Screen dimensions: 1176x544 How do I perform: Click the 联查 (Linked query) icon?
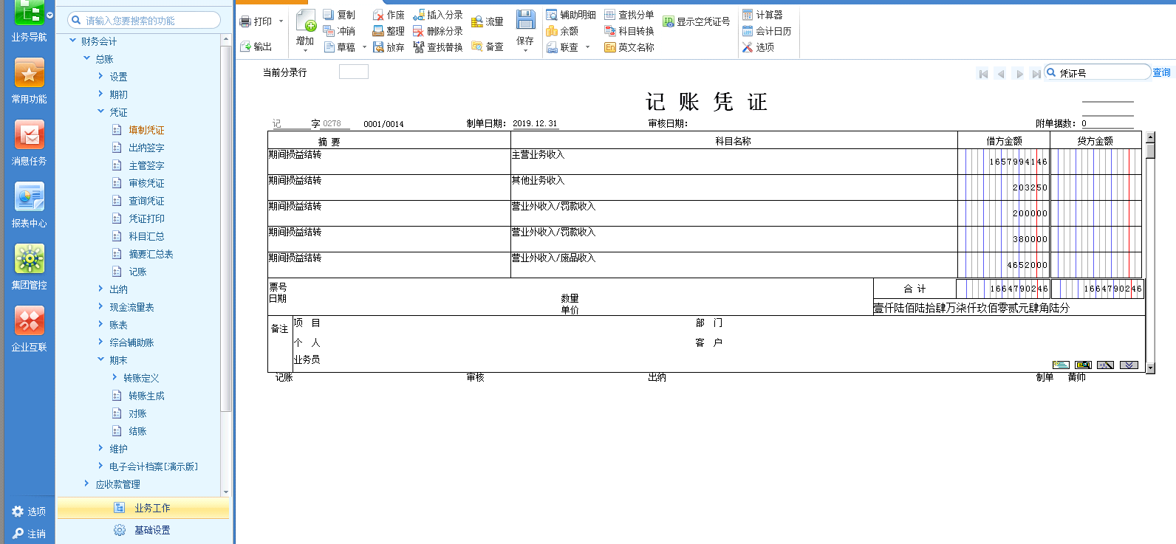point(552,47)
